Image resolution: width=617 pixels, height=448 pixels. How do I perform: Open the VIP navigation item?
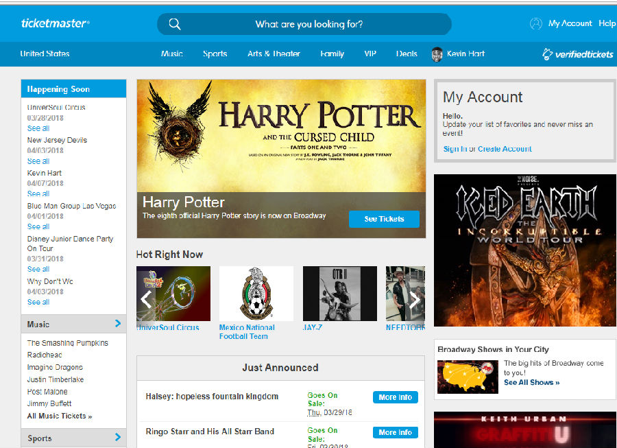370,54
